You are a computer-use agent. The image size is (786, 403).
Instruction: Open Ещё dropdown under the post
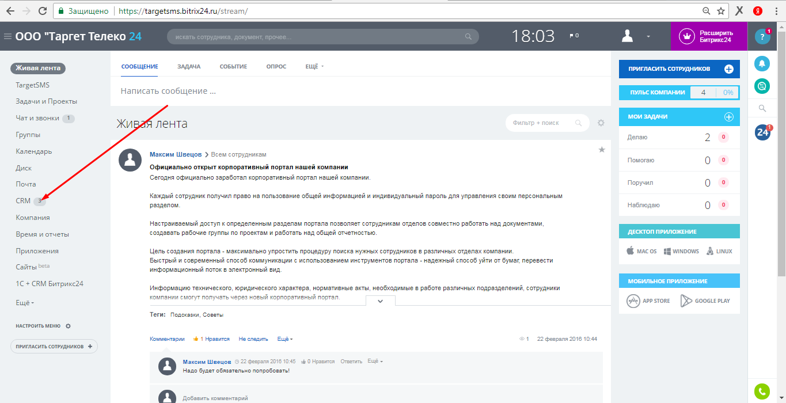click(x=285, y=339)
